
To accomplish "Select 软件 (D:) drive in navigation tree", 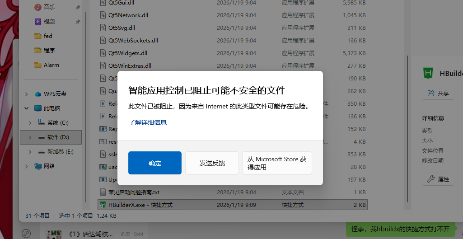I will click(58, 137).
